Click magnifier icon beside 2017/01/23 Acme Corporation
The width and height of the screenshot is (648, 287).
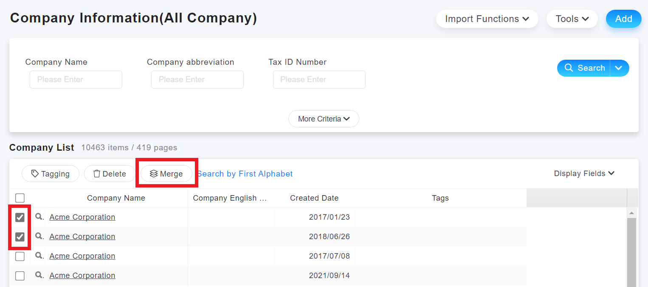pos(39,217)
